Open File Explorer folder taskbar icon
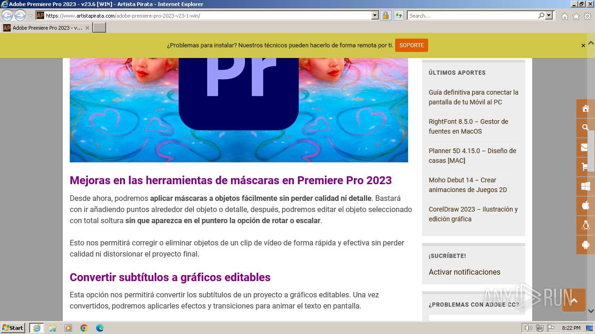The image size is (595, 334). click(53, 328)
